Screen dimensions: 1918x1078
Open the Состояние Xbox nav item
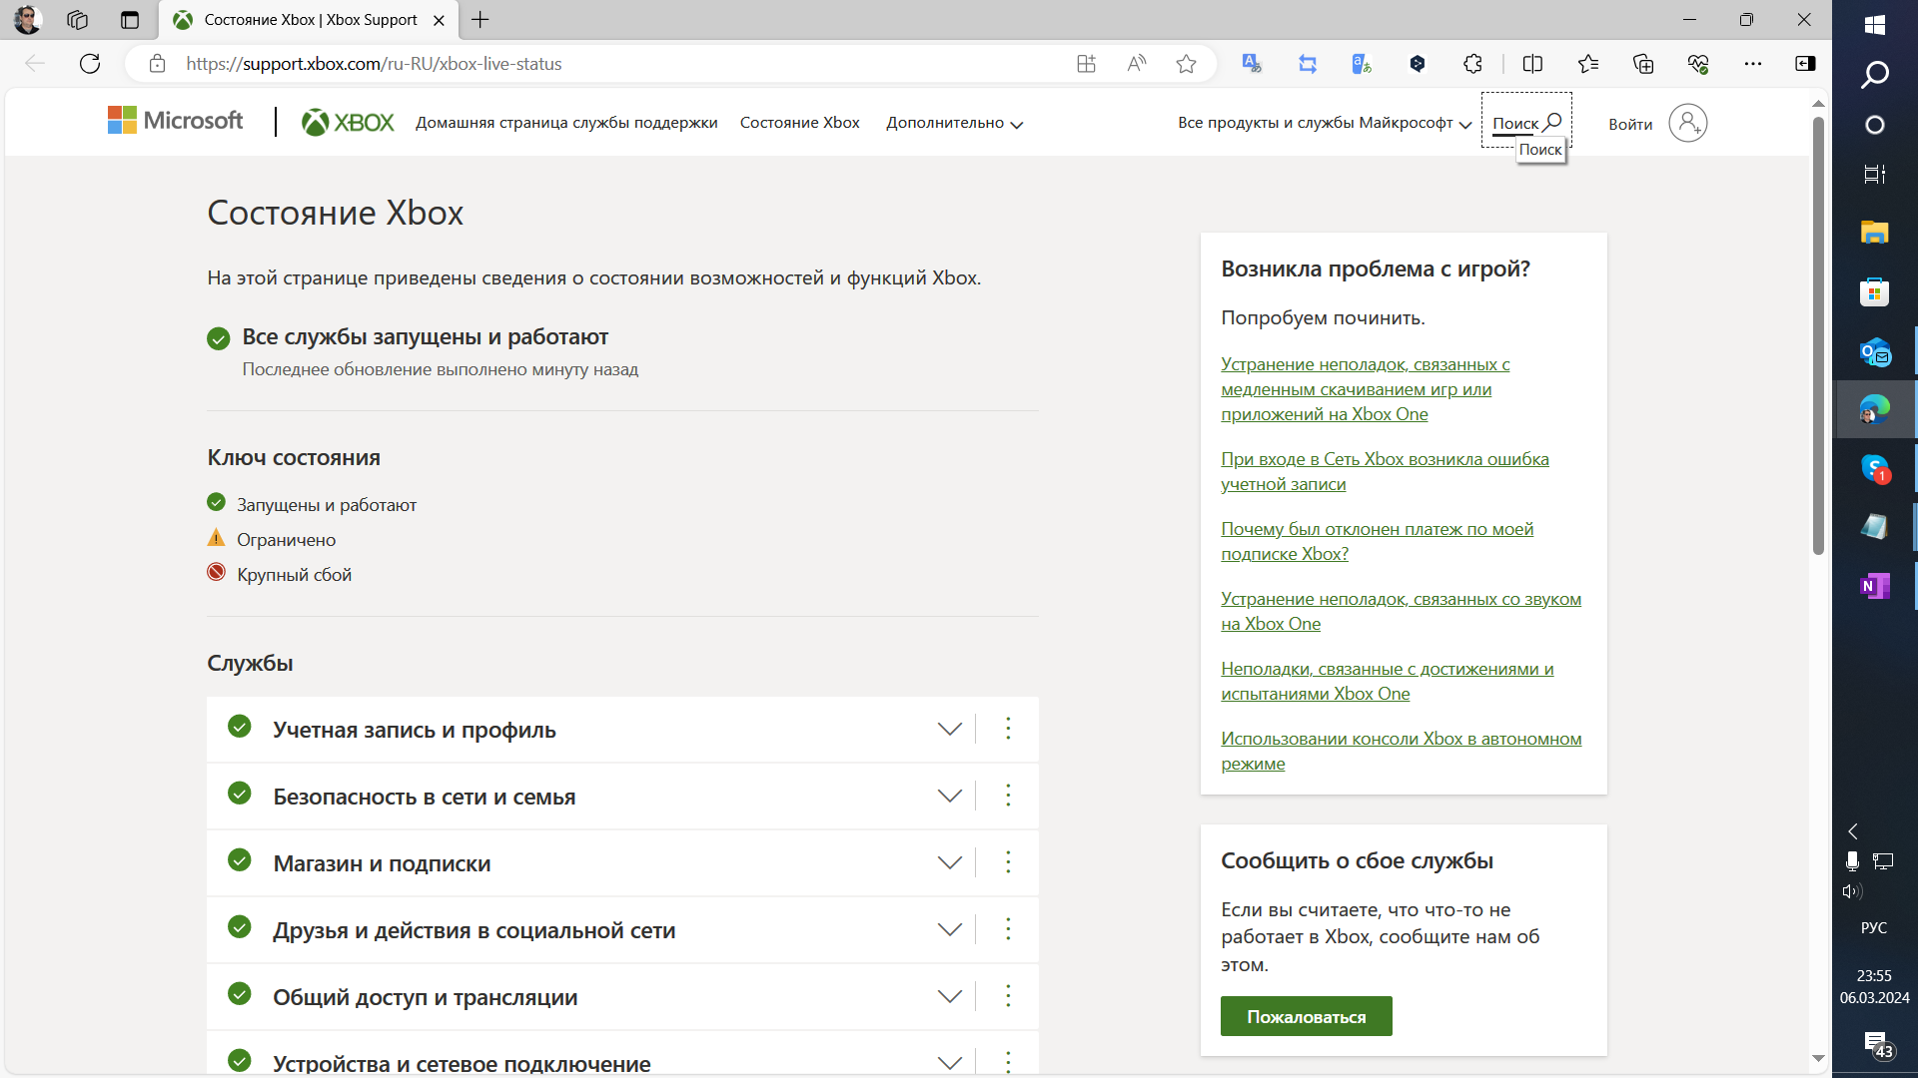(799, 123)
